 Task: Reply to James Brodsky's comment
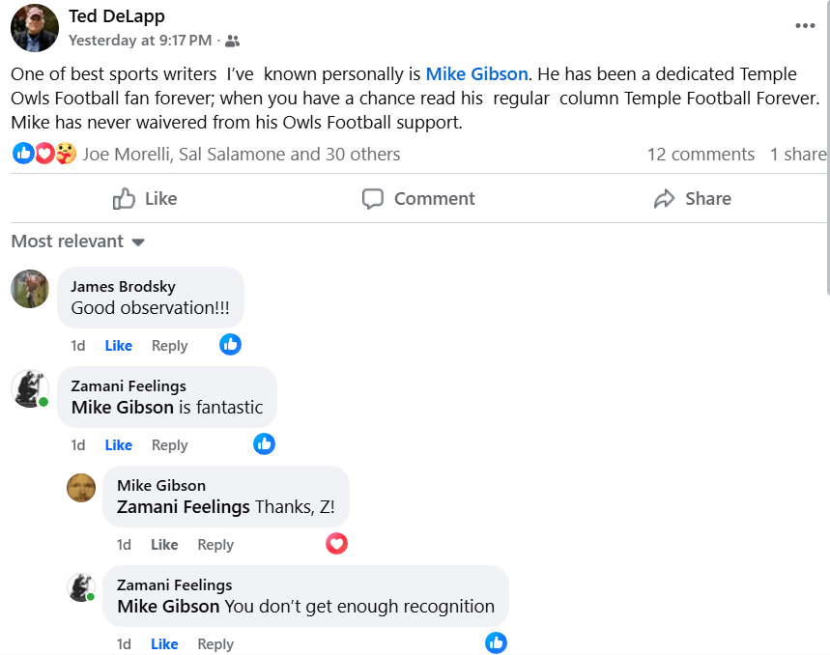[x=169, y=346]
